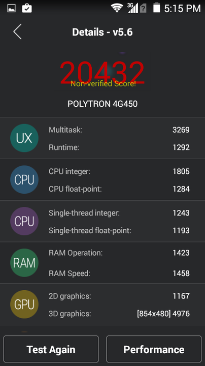This screenshot has width=205, height=366.
Task: Tap the POLYTRON 4G450 device name
Action: point(102,104)
